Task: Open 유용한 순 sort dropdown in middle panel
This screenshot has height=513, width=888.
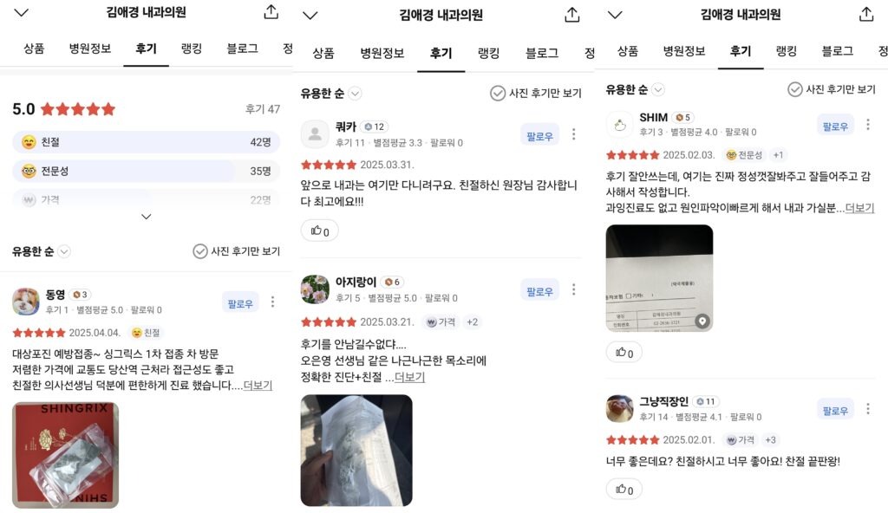Action: (330, 93)
